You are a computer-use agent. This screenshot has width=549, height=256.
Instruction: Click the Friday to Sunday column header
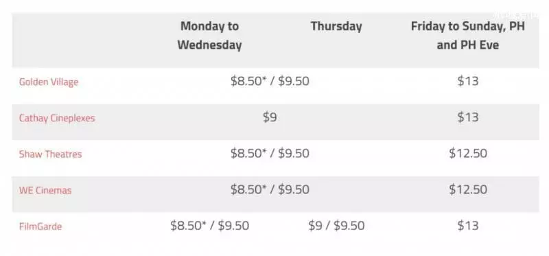(x=468, y=36)
